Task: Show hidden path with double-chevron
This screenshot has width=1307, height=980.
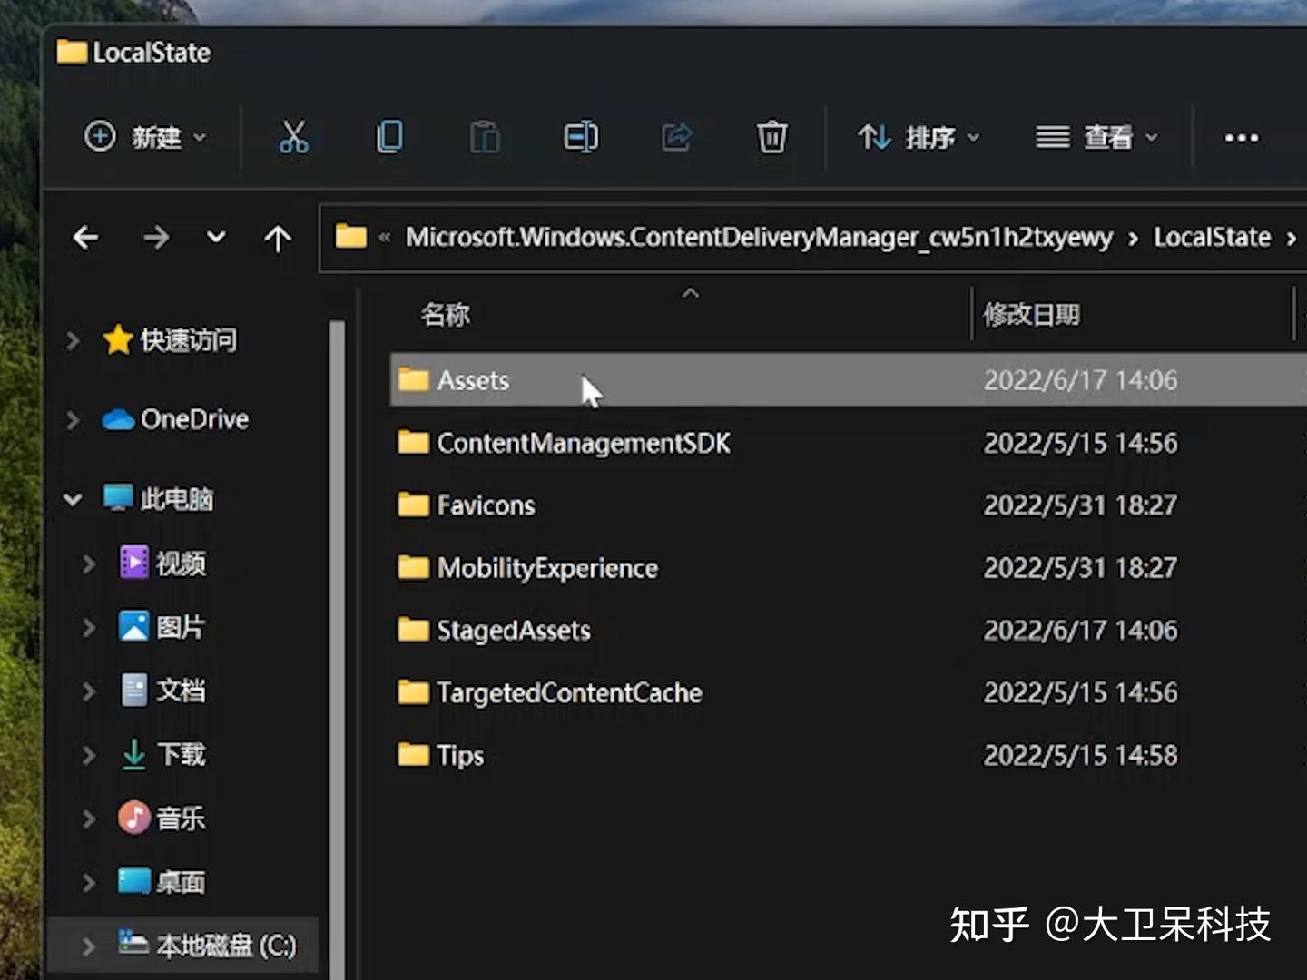Action: (385, 238)
